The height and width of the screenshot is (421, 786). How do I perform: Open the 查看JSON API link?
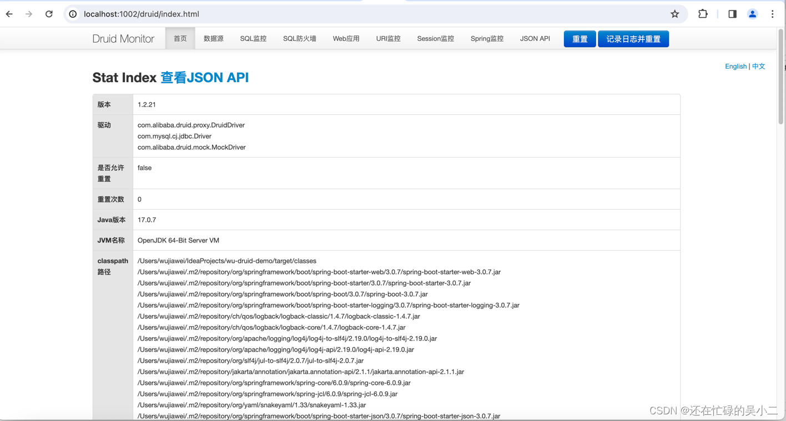point(204,78)
